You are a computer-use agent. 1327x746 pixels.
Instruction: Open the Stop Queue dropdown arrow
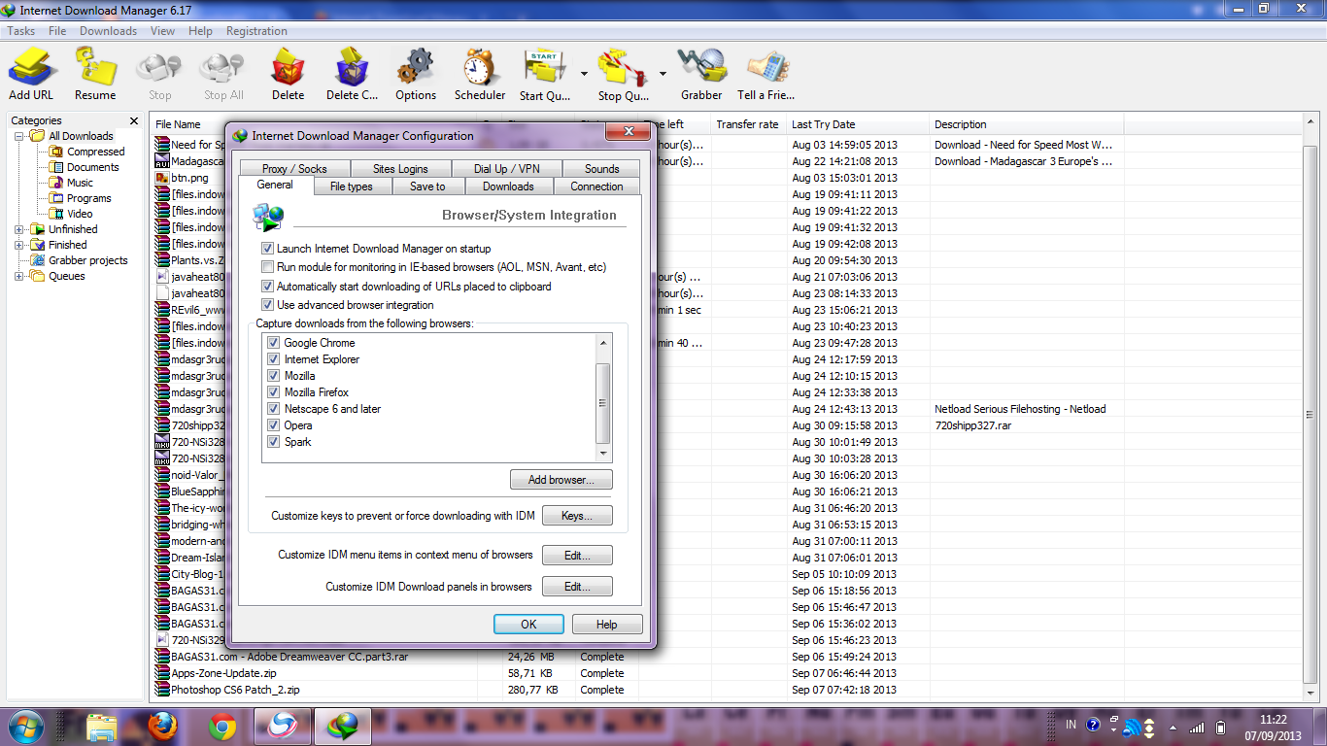(x=663, y=74)
